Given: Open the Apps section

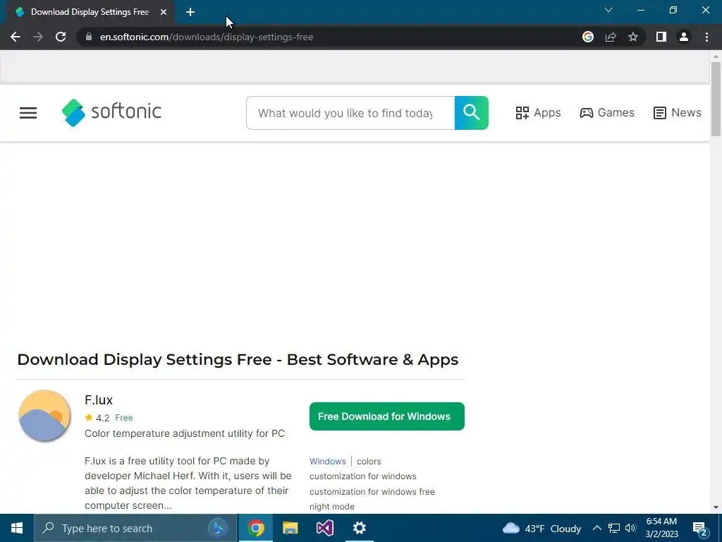Looking at the screenshot, I should [538, 113].
